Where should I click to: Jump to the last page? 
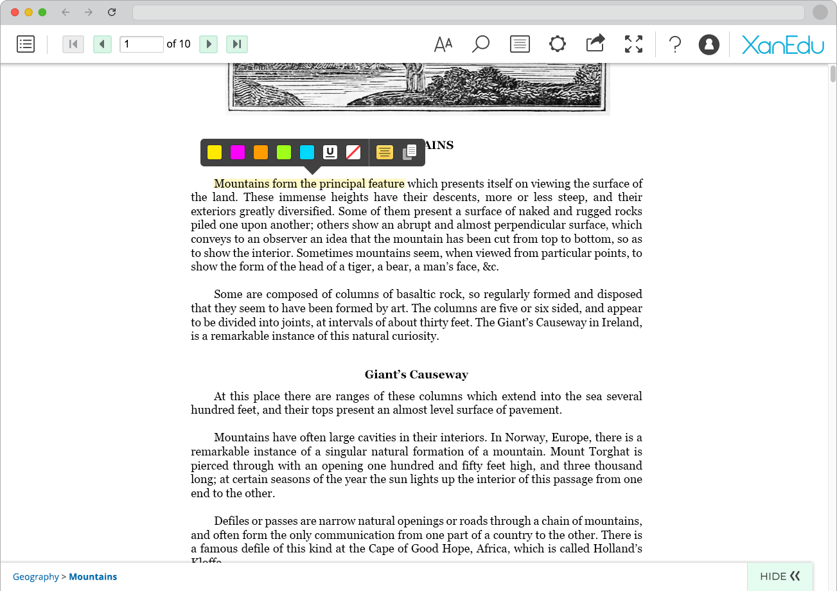(x=237, y=44)
